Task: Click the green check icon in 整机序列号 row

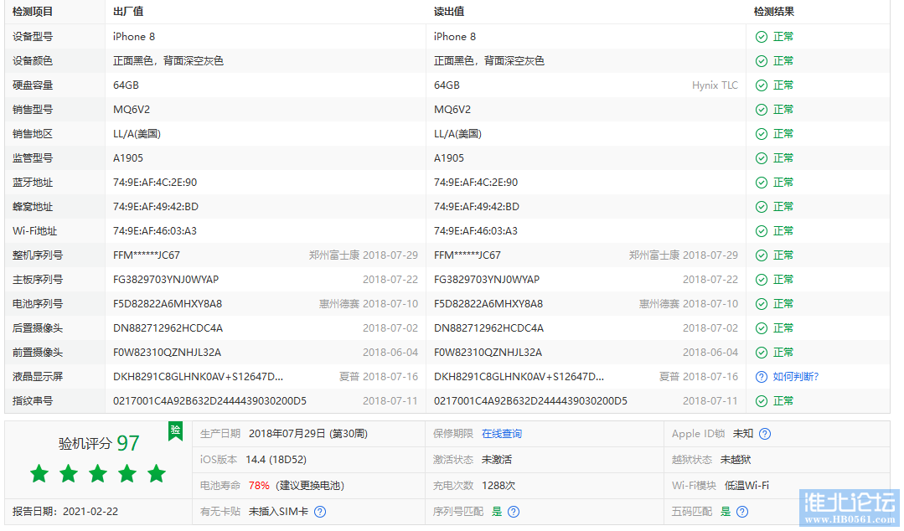Action: pyautogui.click(x=761, y=255)
